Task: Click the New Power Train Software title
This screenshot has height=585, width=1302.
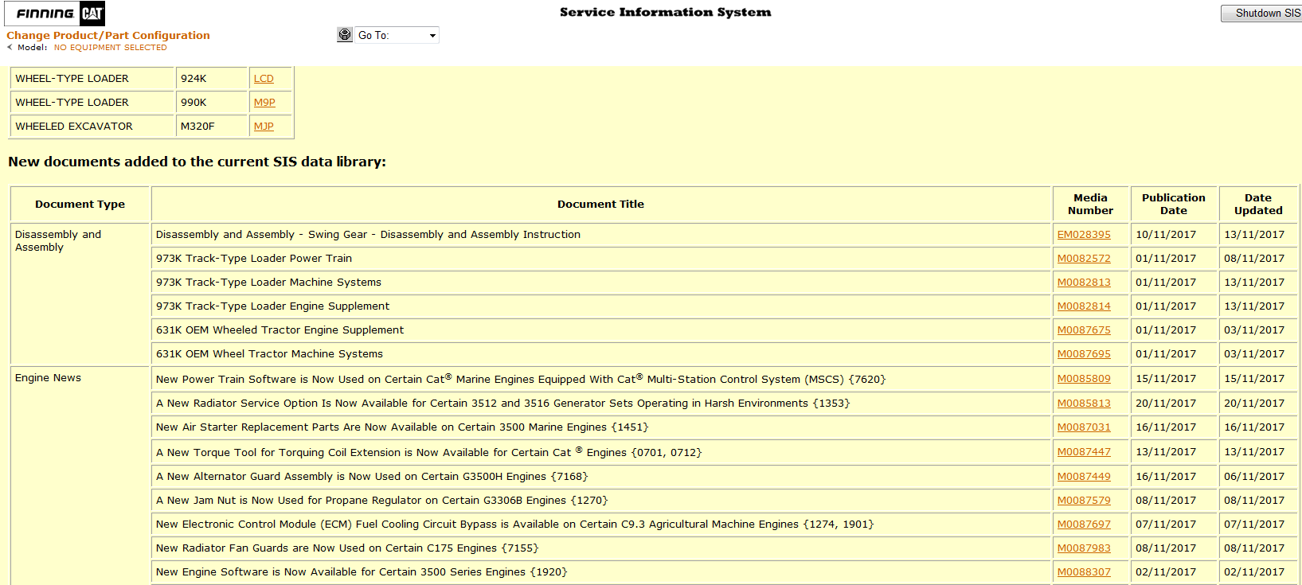Action: point(521,379)
